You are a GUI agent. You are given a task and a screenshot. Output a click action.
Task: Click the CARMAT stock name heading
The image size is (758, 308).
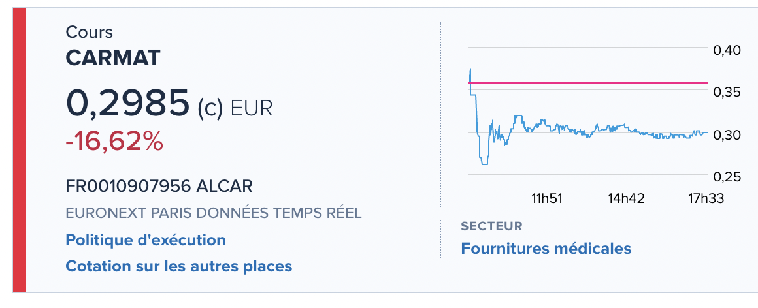[x=113, y=58]
